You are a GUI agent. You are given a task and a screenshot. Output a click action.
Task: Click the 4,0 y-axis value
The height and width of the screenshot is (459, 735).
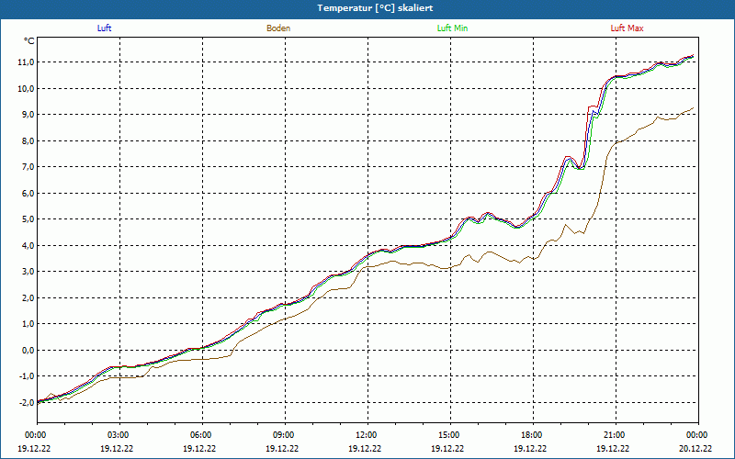tap(28, 245)
